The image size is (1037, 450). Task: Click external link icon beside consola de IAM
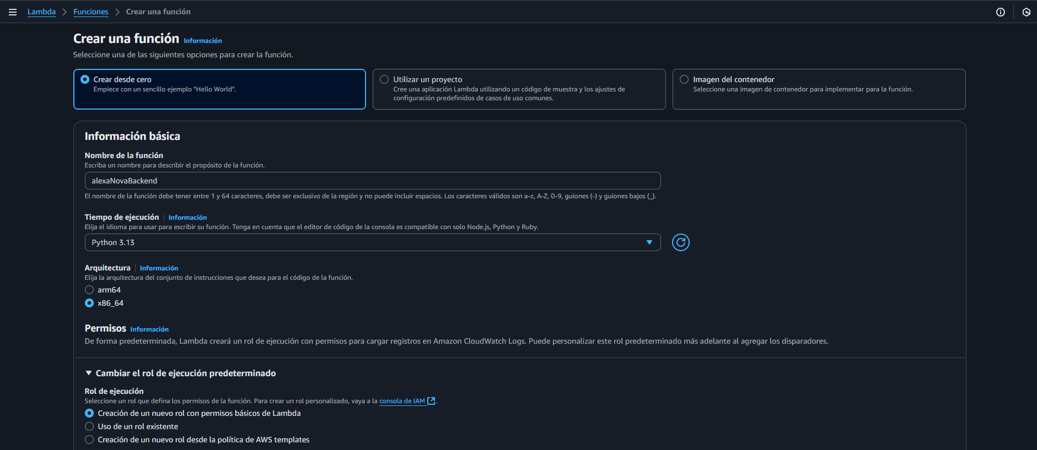[431, 401]
